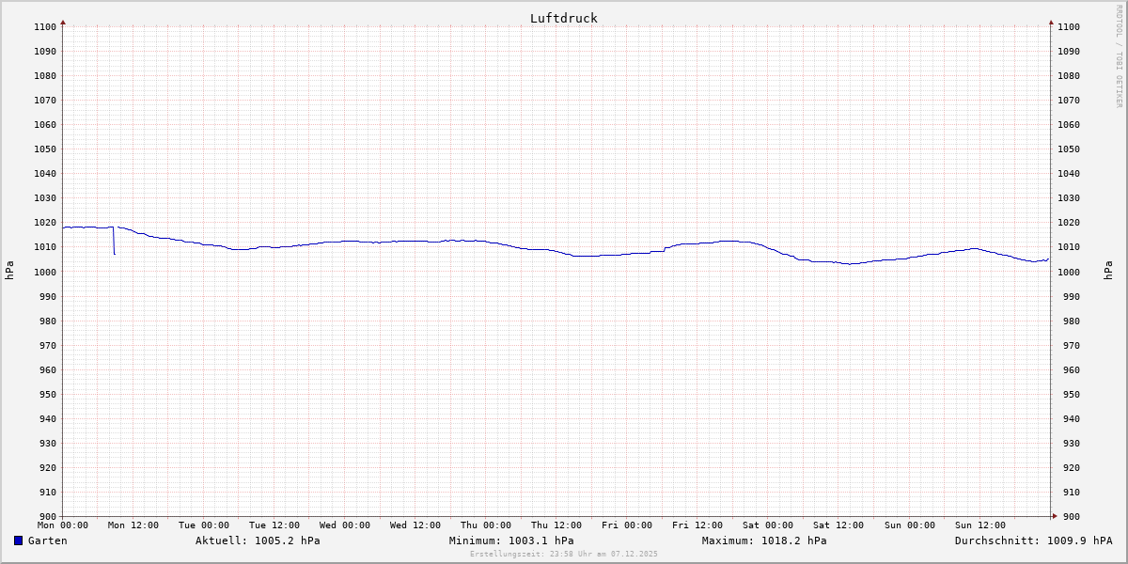Click the Wed 00:00 x-axis label

coord(345,525)
